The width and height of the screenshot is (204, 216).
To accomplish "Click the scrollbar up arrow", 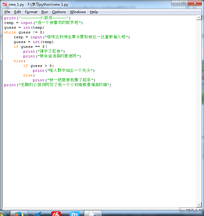I will point(199,18).
